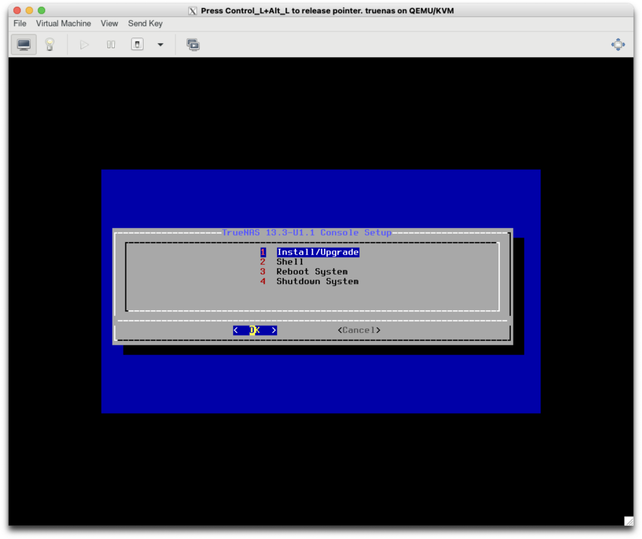642x539 pixels.
Task: Click the X11 icon in title bar
Action: point(193,11)
